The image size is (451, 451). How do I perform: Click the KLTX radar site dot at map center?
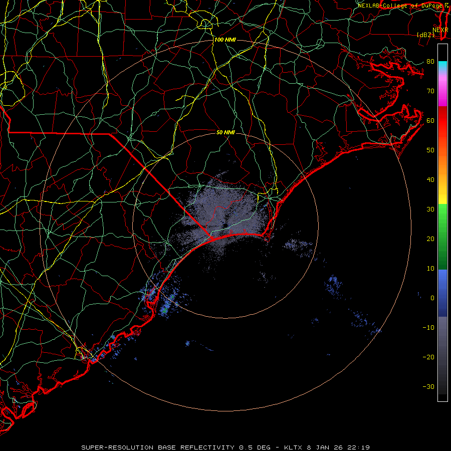(225, 225)
